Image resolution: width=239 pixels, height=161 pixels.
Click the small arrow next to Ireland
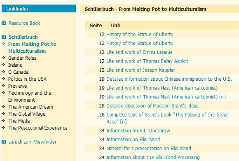coord(3,65)
